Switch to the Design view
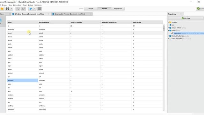The image size is (204, 115). pos(91,9)
